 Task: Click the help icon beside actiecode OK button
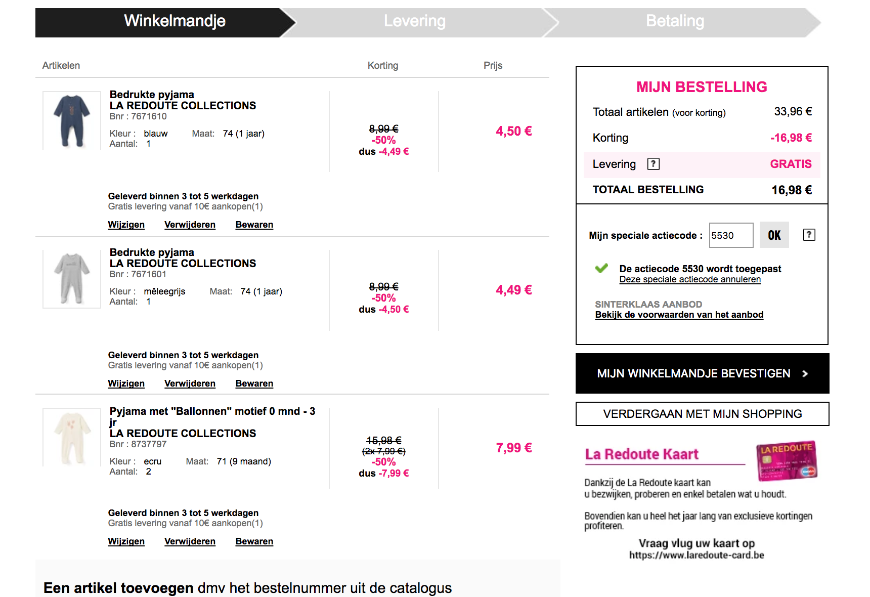click(x=809, y=235)
